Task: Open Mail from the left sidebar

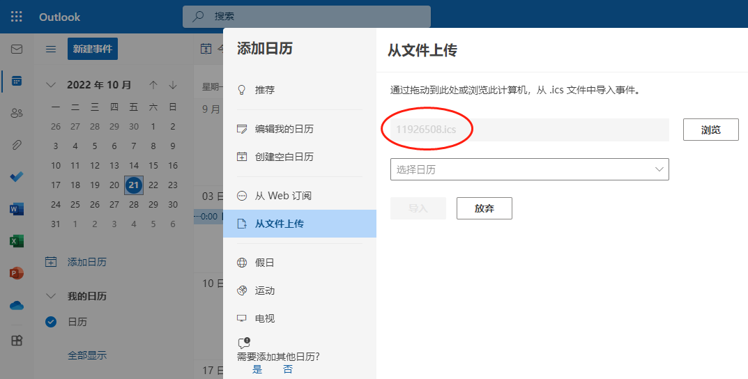Action: coord(17,49)
